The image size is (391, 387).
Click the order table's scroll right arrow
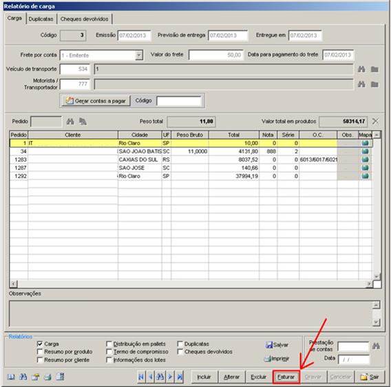[x=369, y=284]
